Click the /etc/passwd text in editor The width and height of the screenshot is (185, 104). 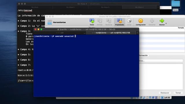(25, 10)
